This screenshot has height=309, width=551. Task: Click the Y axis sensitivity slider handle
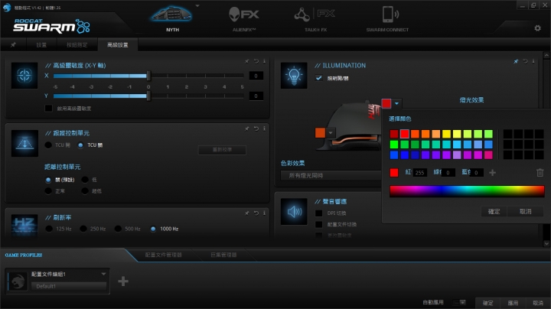click(x=148, y=96)
